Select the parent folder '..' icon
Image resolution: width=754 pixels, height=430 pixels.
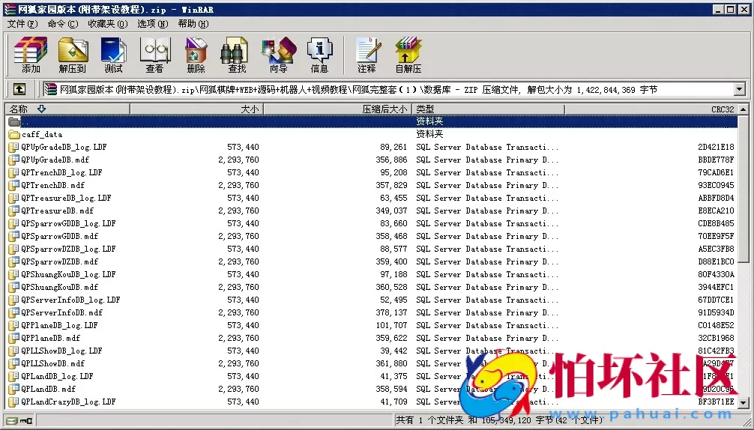point(14,121)
